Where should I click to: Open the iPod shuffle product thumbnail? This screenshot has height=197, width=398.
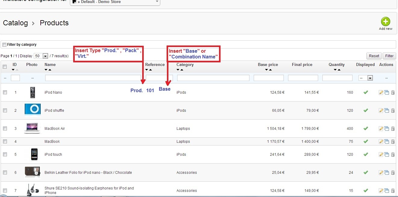(32, 109)
